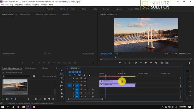Screen dimensions: 194x109
Task: Open the Graphics menu
Action: click(36, 5)
